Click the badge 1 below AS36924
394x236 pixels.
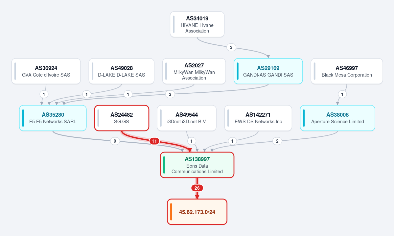coord(44,94)
